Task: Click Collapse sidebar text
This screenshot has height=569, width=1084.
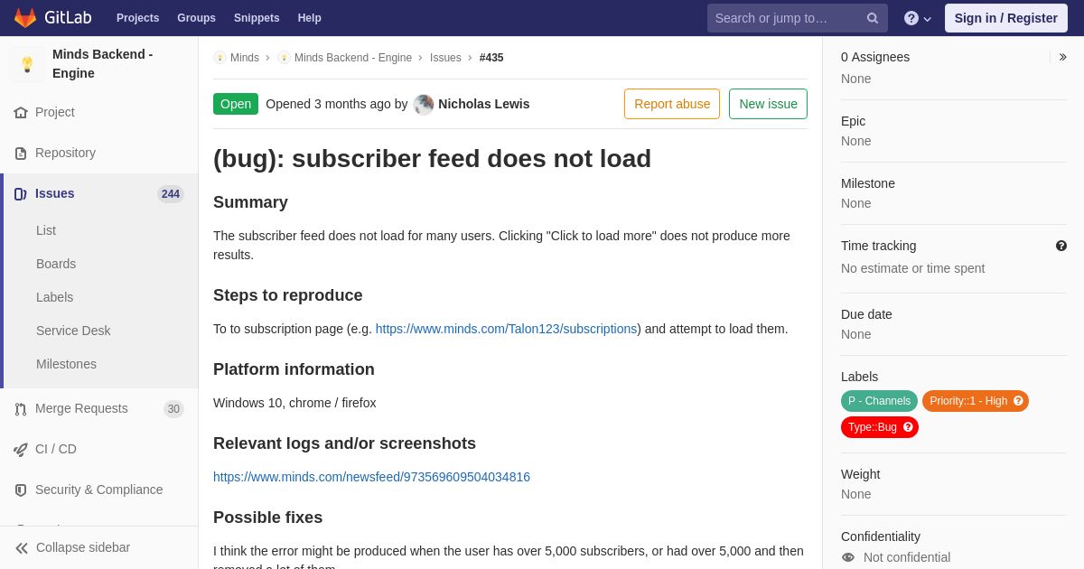Action: click(83, 548)
